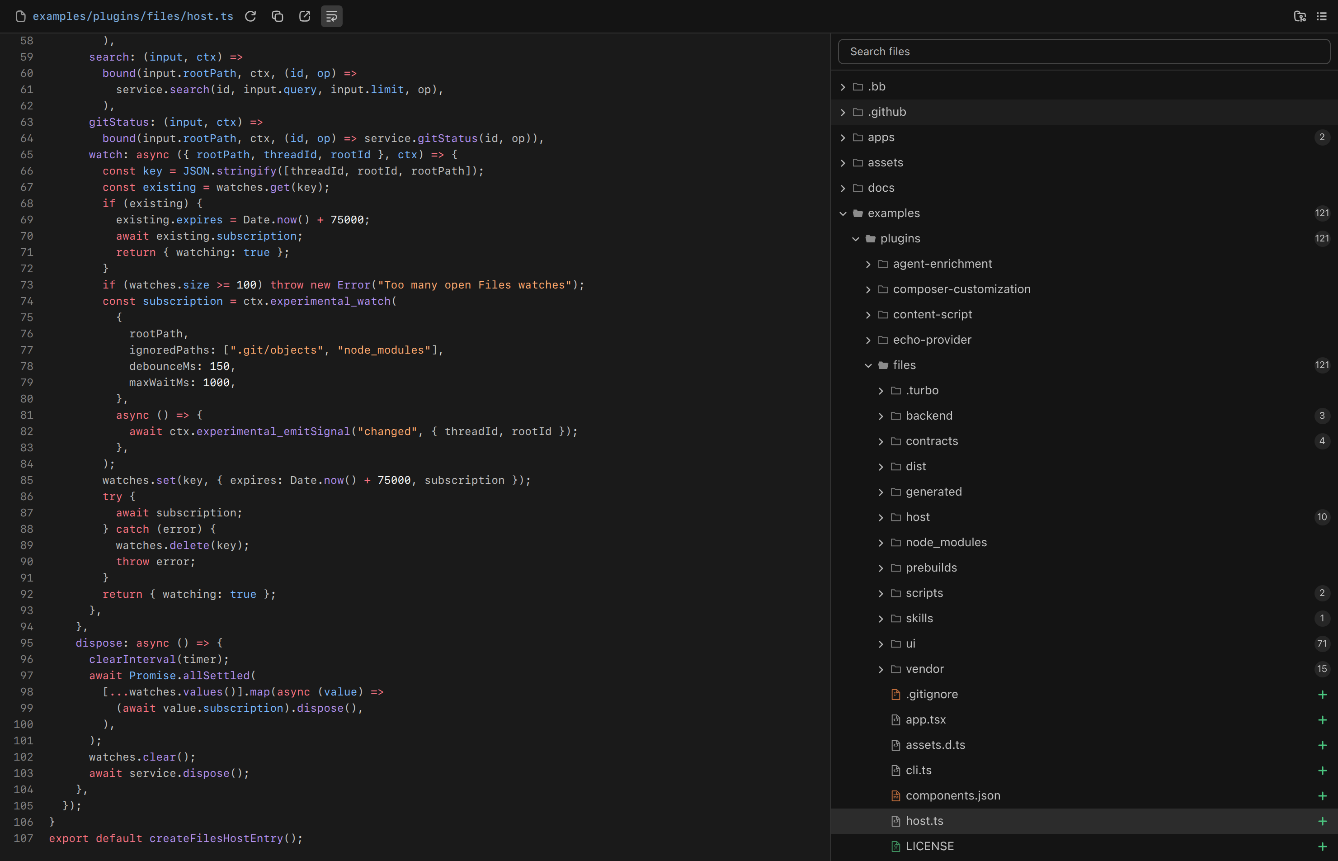This screenshot has height=861, width=1338.
Task: Expand the agent-enrichment folder chevron
Action: pyautogui.click(x=868, y=264)
